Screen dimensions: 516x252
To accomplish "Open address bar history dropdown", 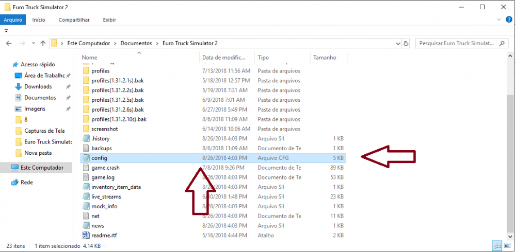I will coord(398,43).
